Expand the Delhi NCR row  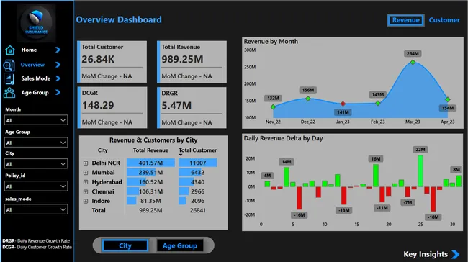coord(86,163)
